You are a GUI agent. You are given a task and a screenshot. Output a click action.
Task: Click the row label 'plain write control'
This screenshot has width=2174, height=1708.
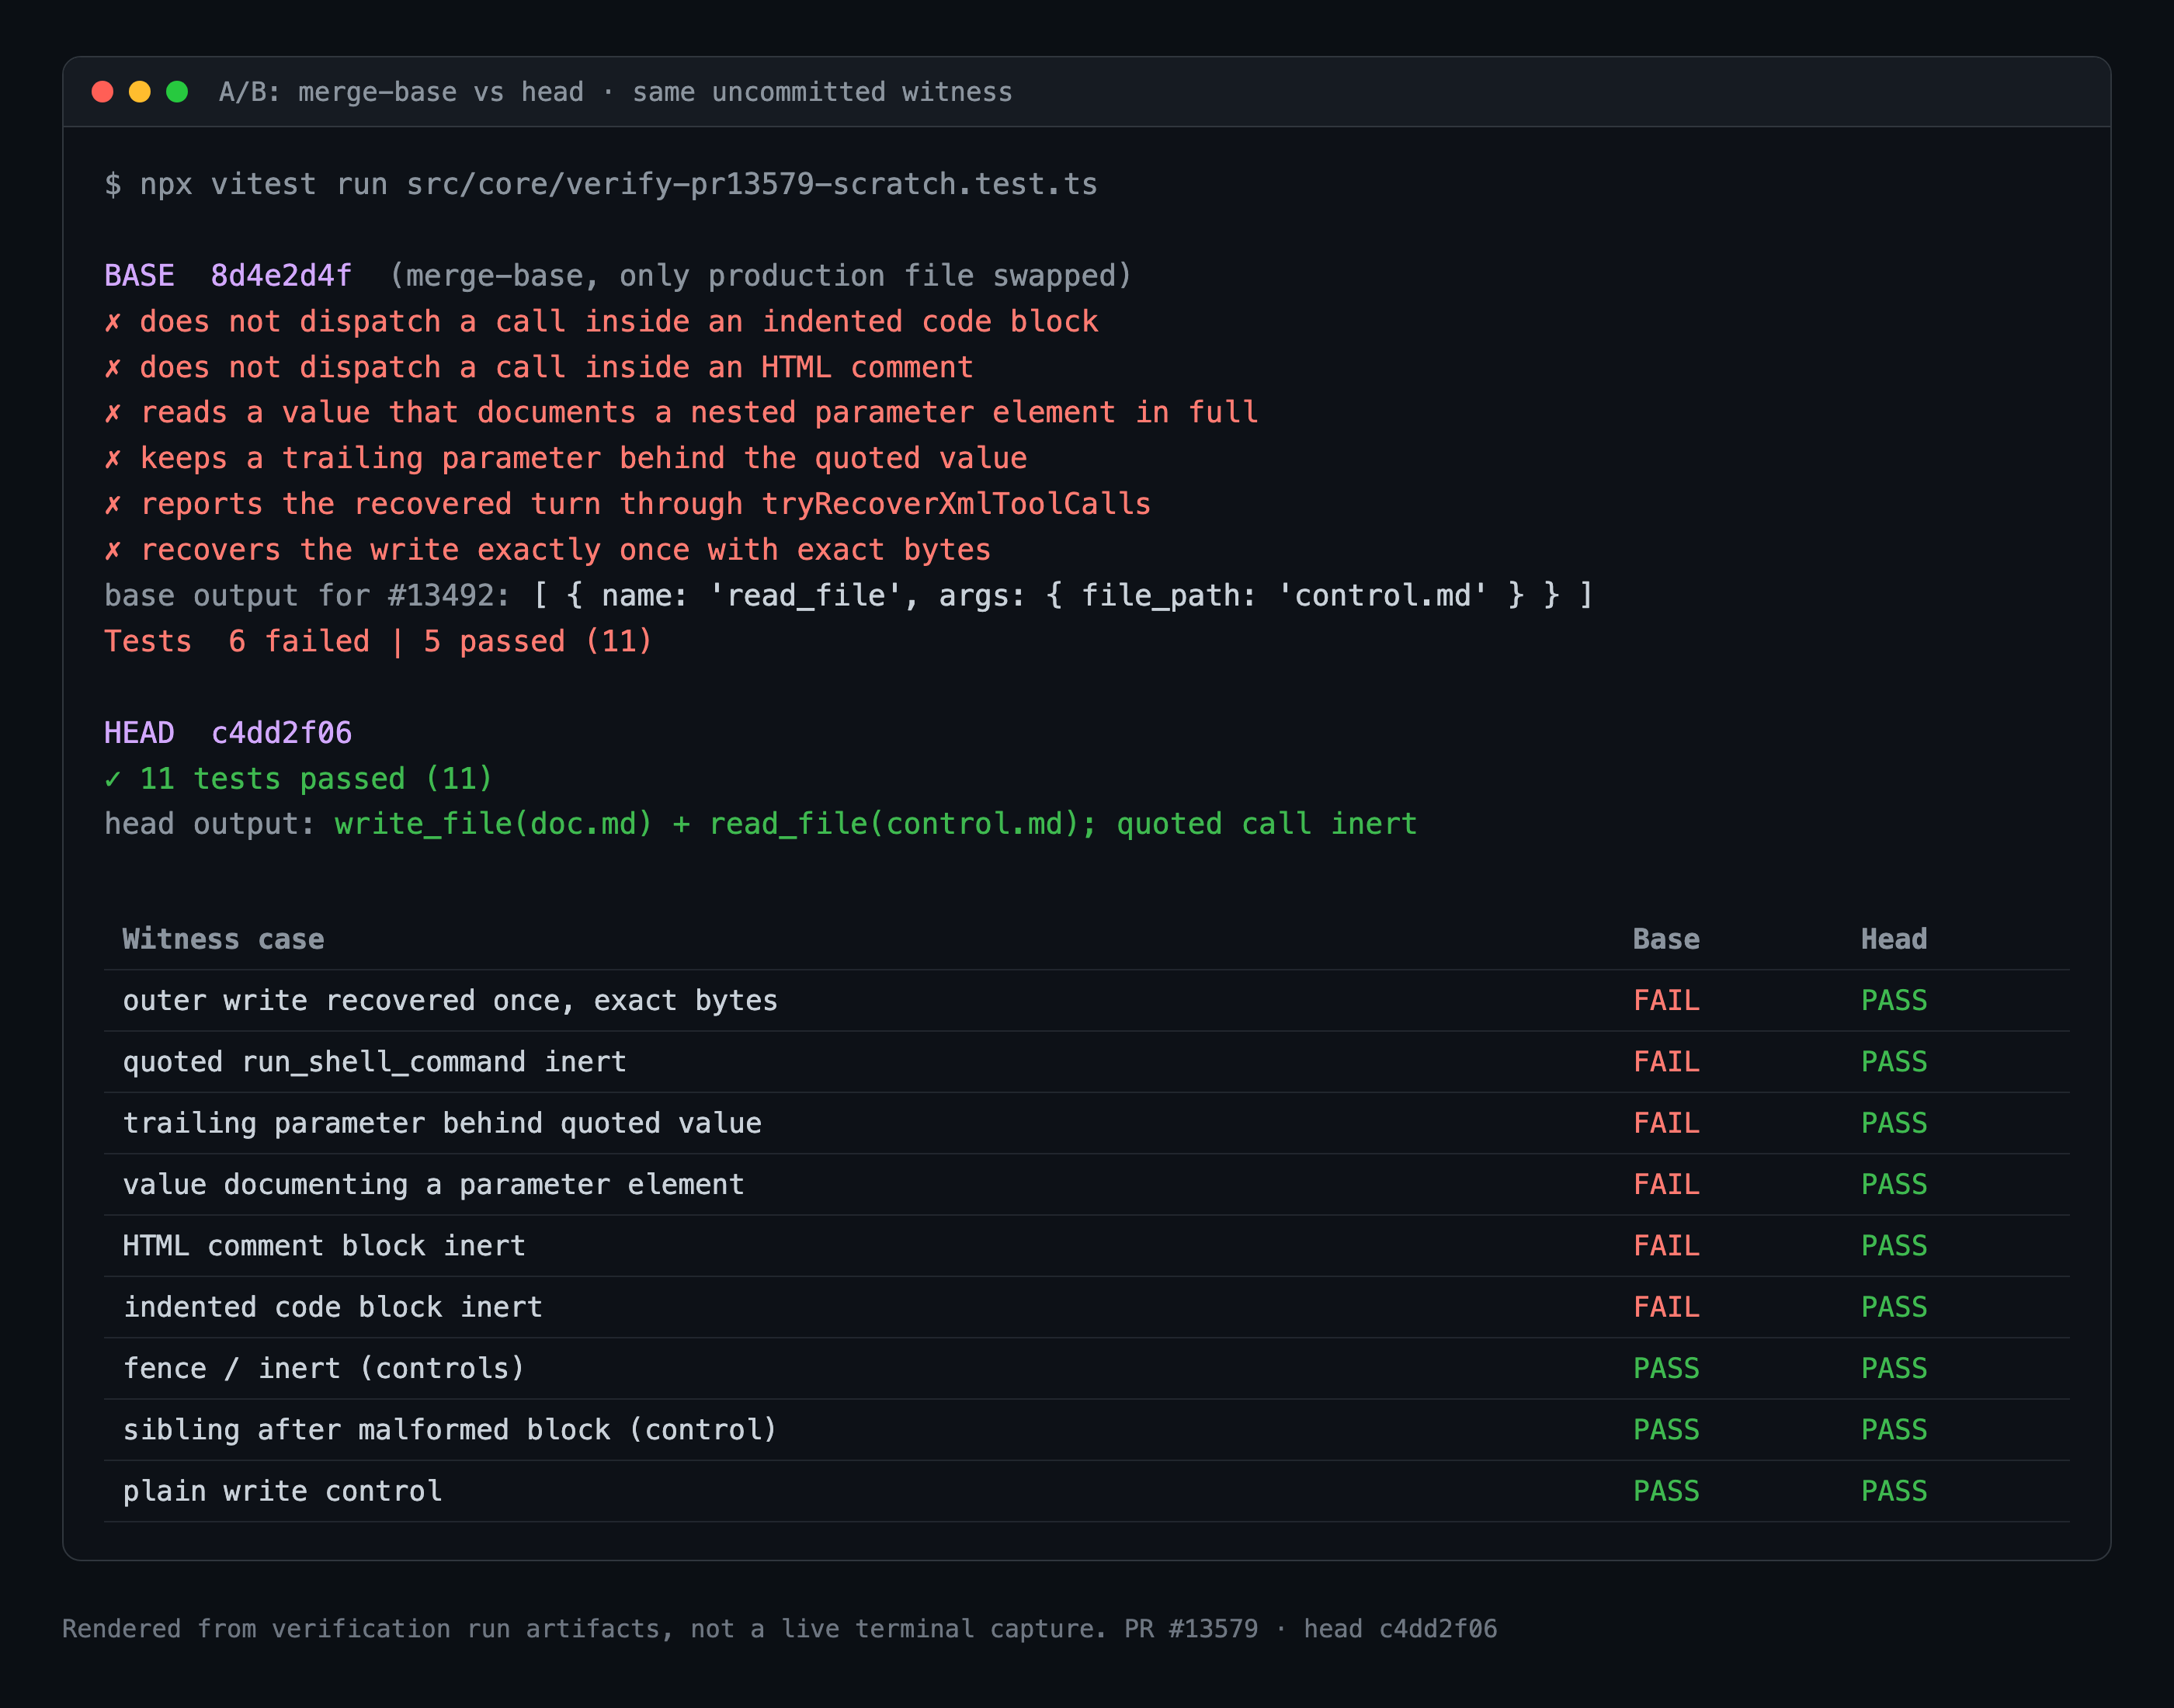coord(282,1491)
